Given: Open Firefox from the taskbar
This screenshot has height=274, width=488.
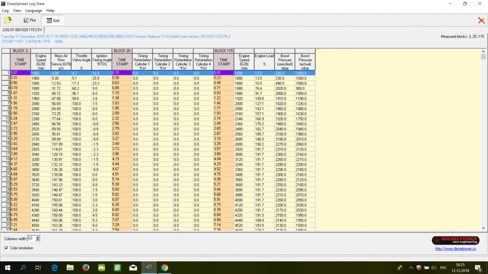Looking at the screenshot, I should pyautogui.click(x=86, y=268).
